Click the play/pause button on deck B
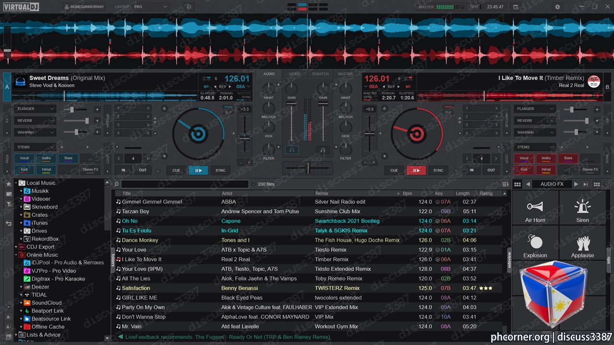 (x=416, y=170)
